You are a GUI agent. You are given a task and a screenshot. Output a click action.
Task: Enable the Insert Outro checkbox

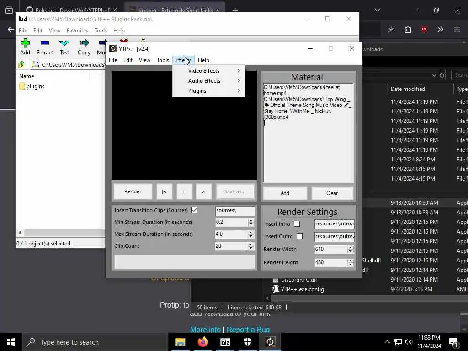[x=299, y=236]
